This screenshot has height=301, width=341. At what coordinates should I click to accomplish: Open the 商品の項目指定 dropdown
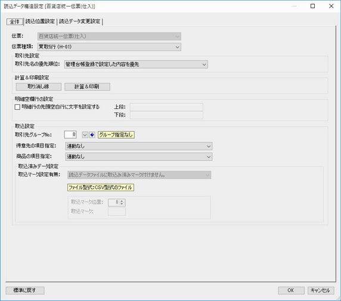(x=139, y=157)
